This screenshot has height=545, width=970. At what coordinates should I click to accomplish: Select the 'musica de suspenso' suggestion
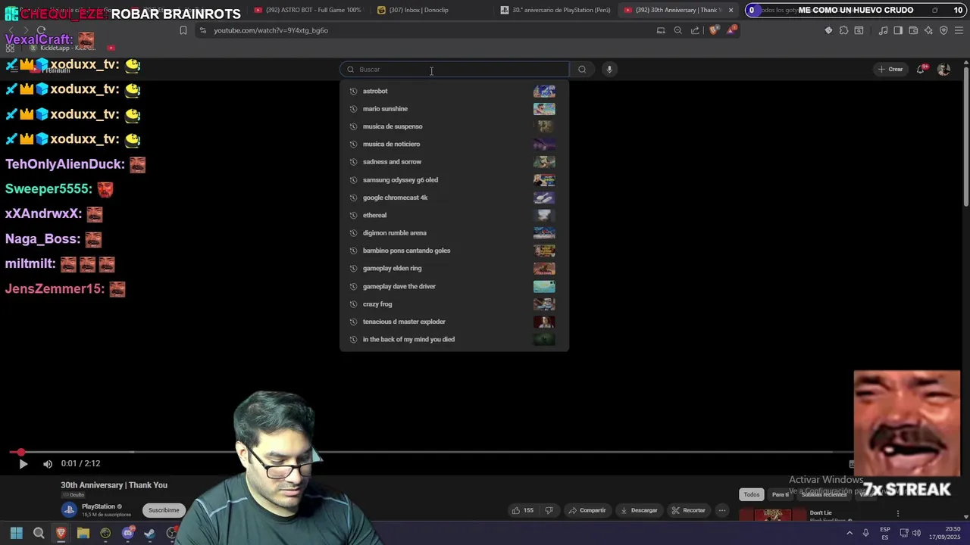(x=454, y=126)
